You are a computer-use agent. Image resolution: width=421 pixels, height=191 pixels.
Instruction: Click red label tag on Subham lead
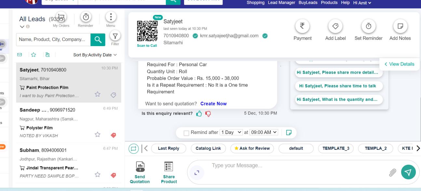pos(113,175)
